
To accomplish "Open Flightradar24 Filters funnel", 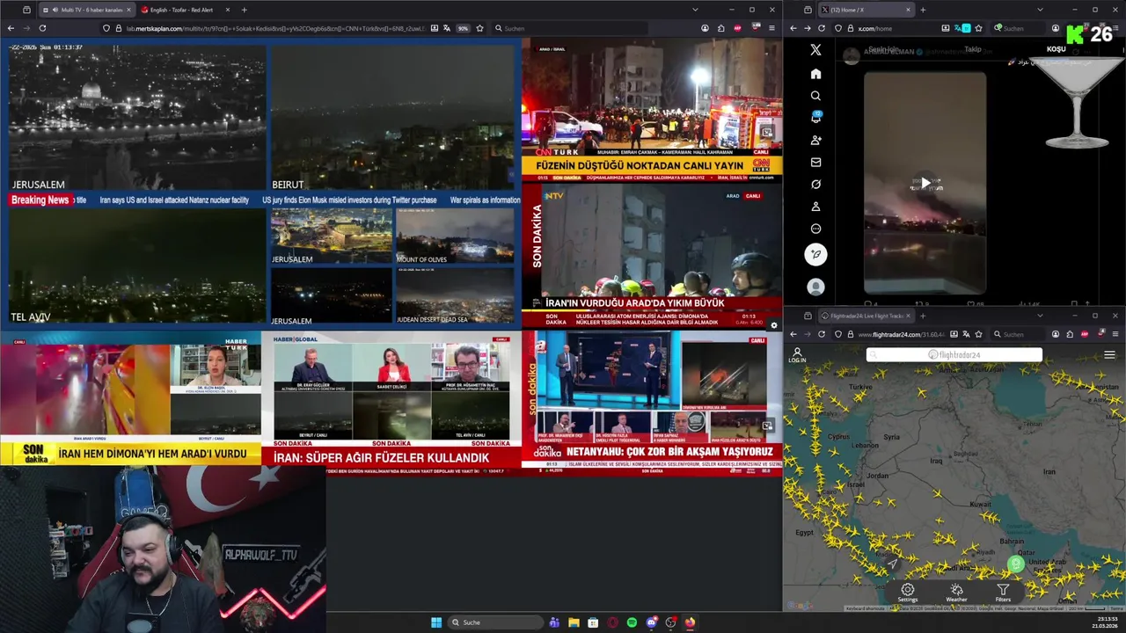I will 1003,593.
